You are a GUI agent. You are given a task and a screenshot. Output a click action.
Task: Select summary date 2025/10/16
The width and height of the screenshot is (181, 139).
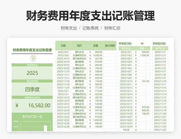[x=126, y=101]
